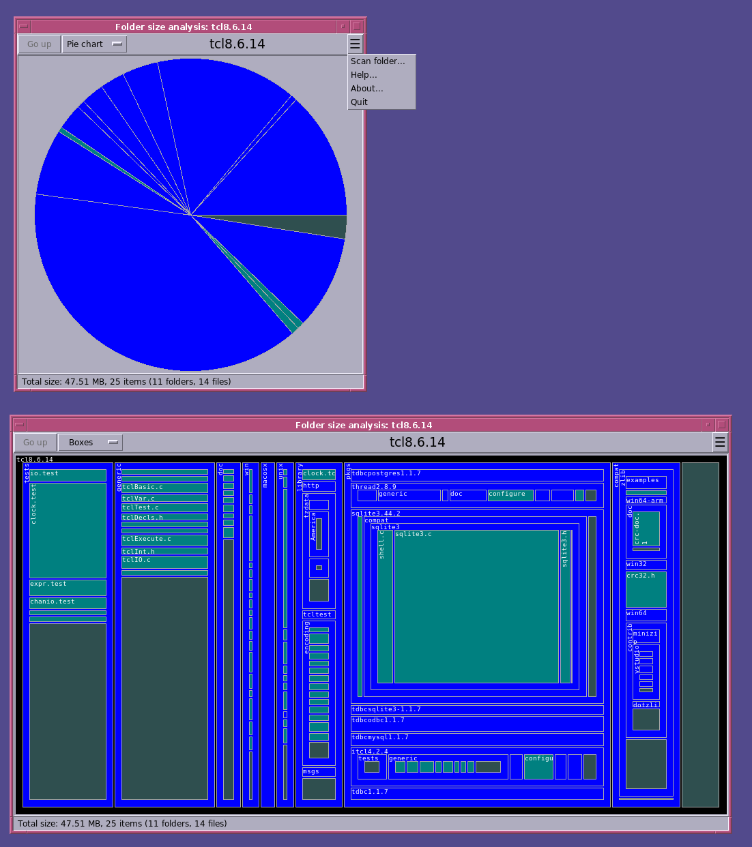Select the tclIO.c box

pos(164,562)
